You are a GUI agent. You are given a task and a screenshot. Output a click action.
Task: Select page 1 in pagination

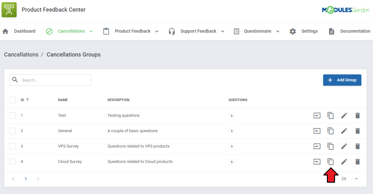pos(26,179)
